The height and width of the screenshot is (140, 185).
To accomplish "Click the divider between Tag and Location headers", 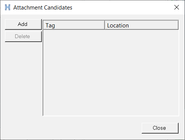I will coord(105,25).
